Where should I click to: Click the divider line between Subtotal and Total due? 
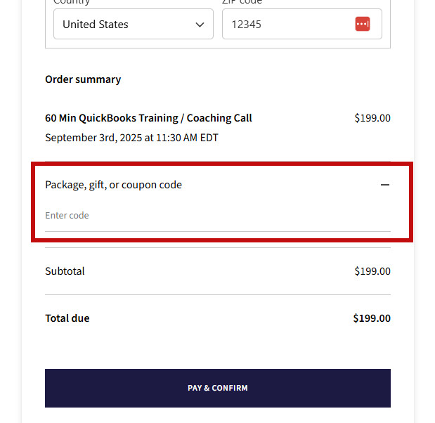(218, 294)
